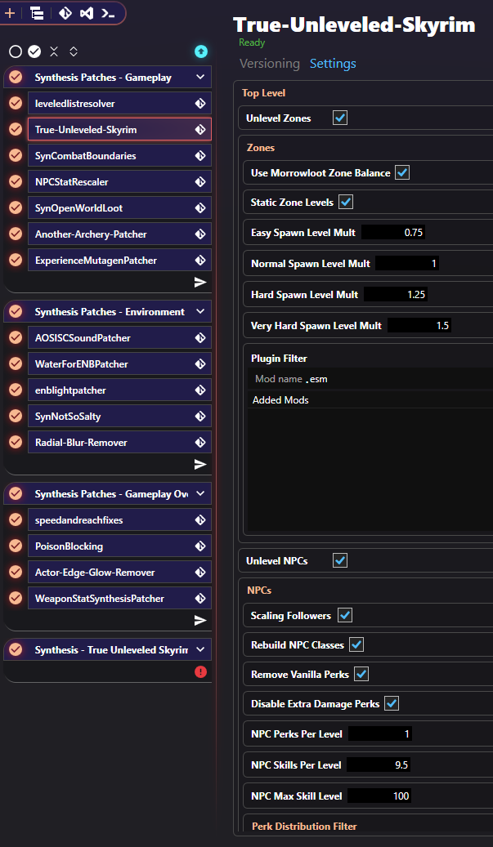Click the empty circle disable-all icon
493x847 pixels.
pyautogui.click(x=16, y=51)
